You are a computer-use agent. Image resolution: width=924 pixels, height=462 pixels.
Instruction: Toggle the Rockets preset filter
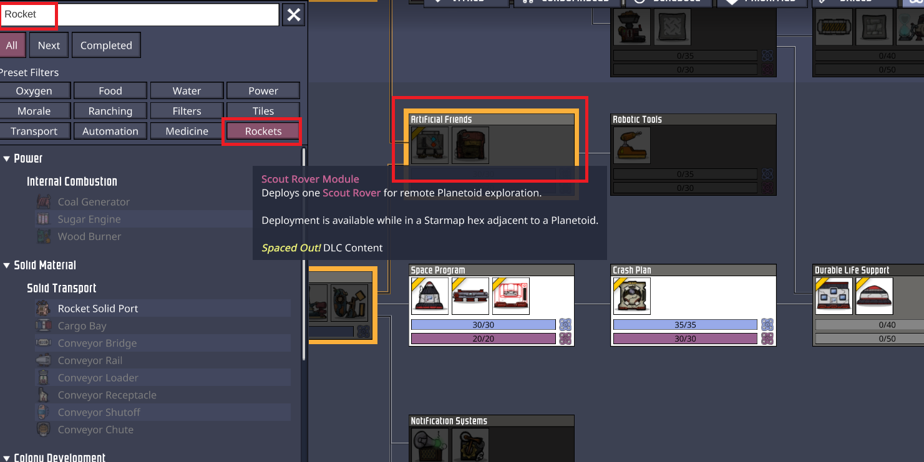pyautogui.click(x=263, y=132)
